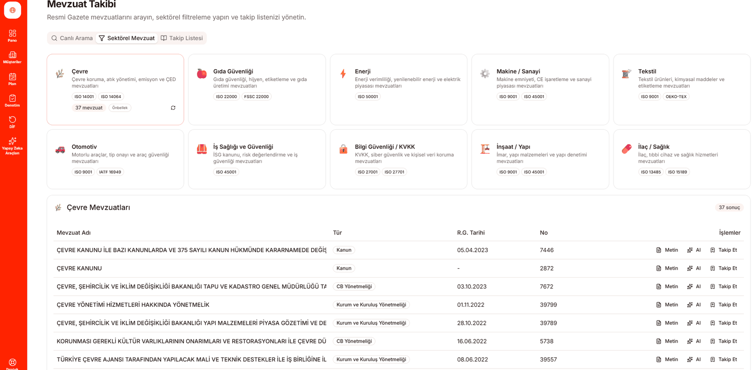754x370 pixels.
Task: Open the Takip Listesi tab
Action: pyautogui.click(x=182, y=38)
